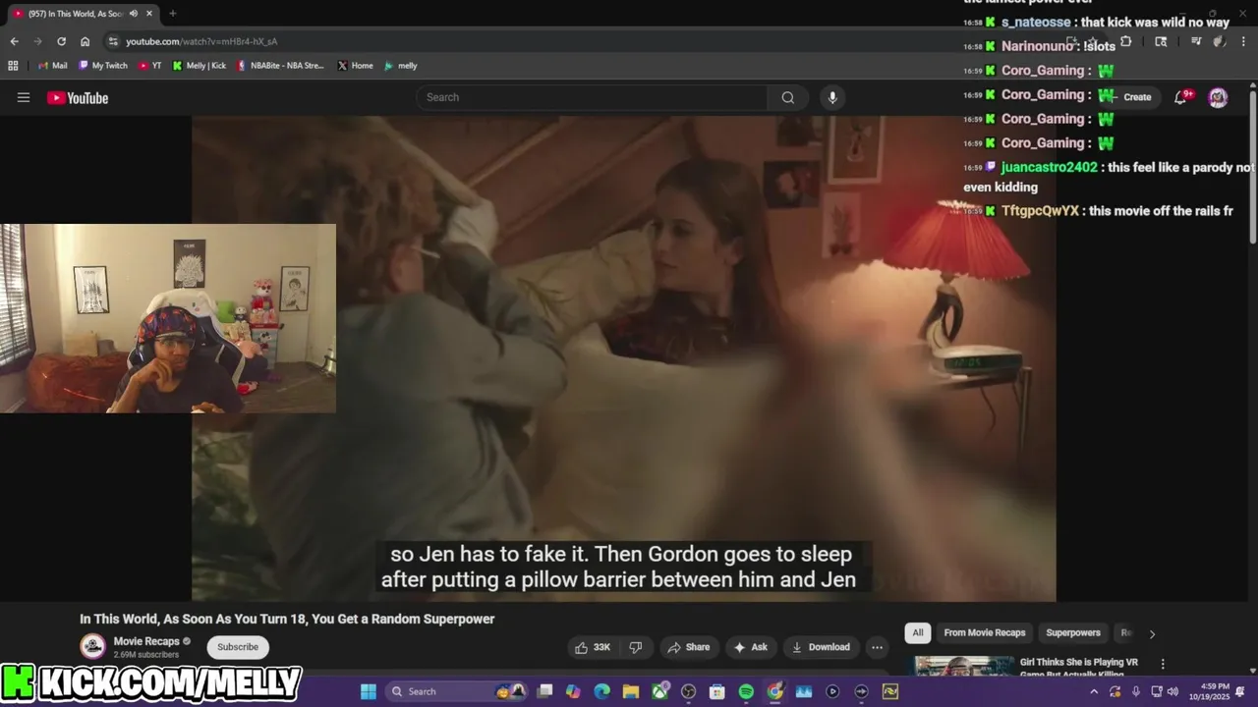Dislike the video with thumbs down
Image resolution: width=1258 pixels, height=707 pixels.
pyautogui.click(x=636, y=647)
